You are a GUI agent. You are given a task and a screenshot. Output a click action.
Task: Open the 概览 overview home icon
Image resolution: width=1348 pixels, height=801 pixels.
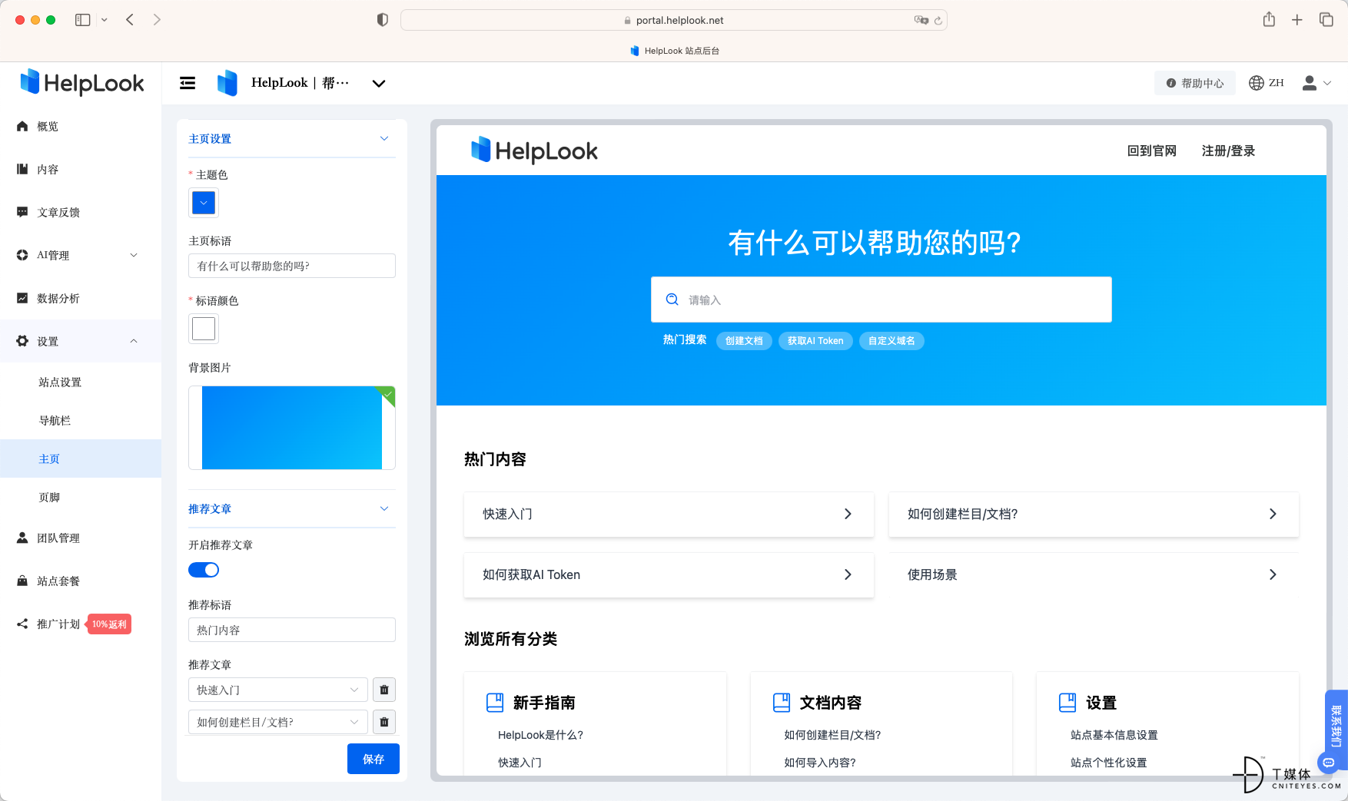(x=22, y=126)
